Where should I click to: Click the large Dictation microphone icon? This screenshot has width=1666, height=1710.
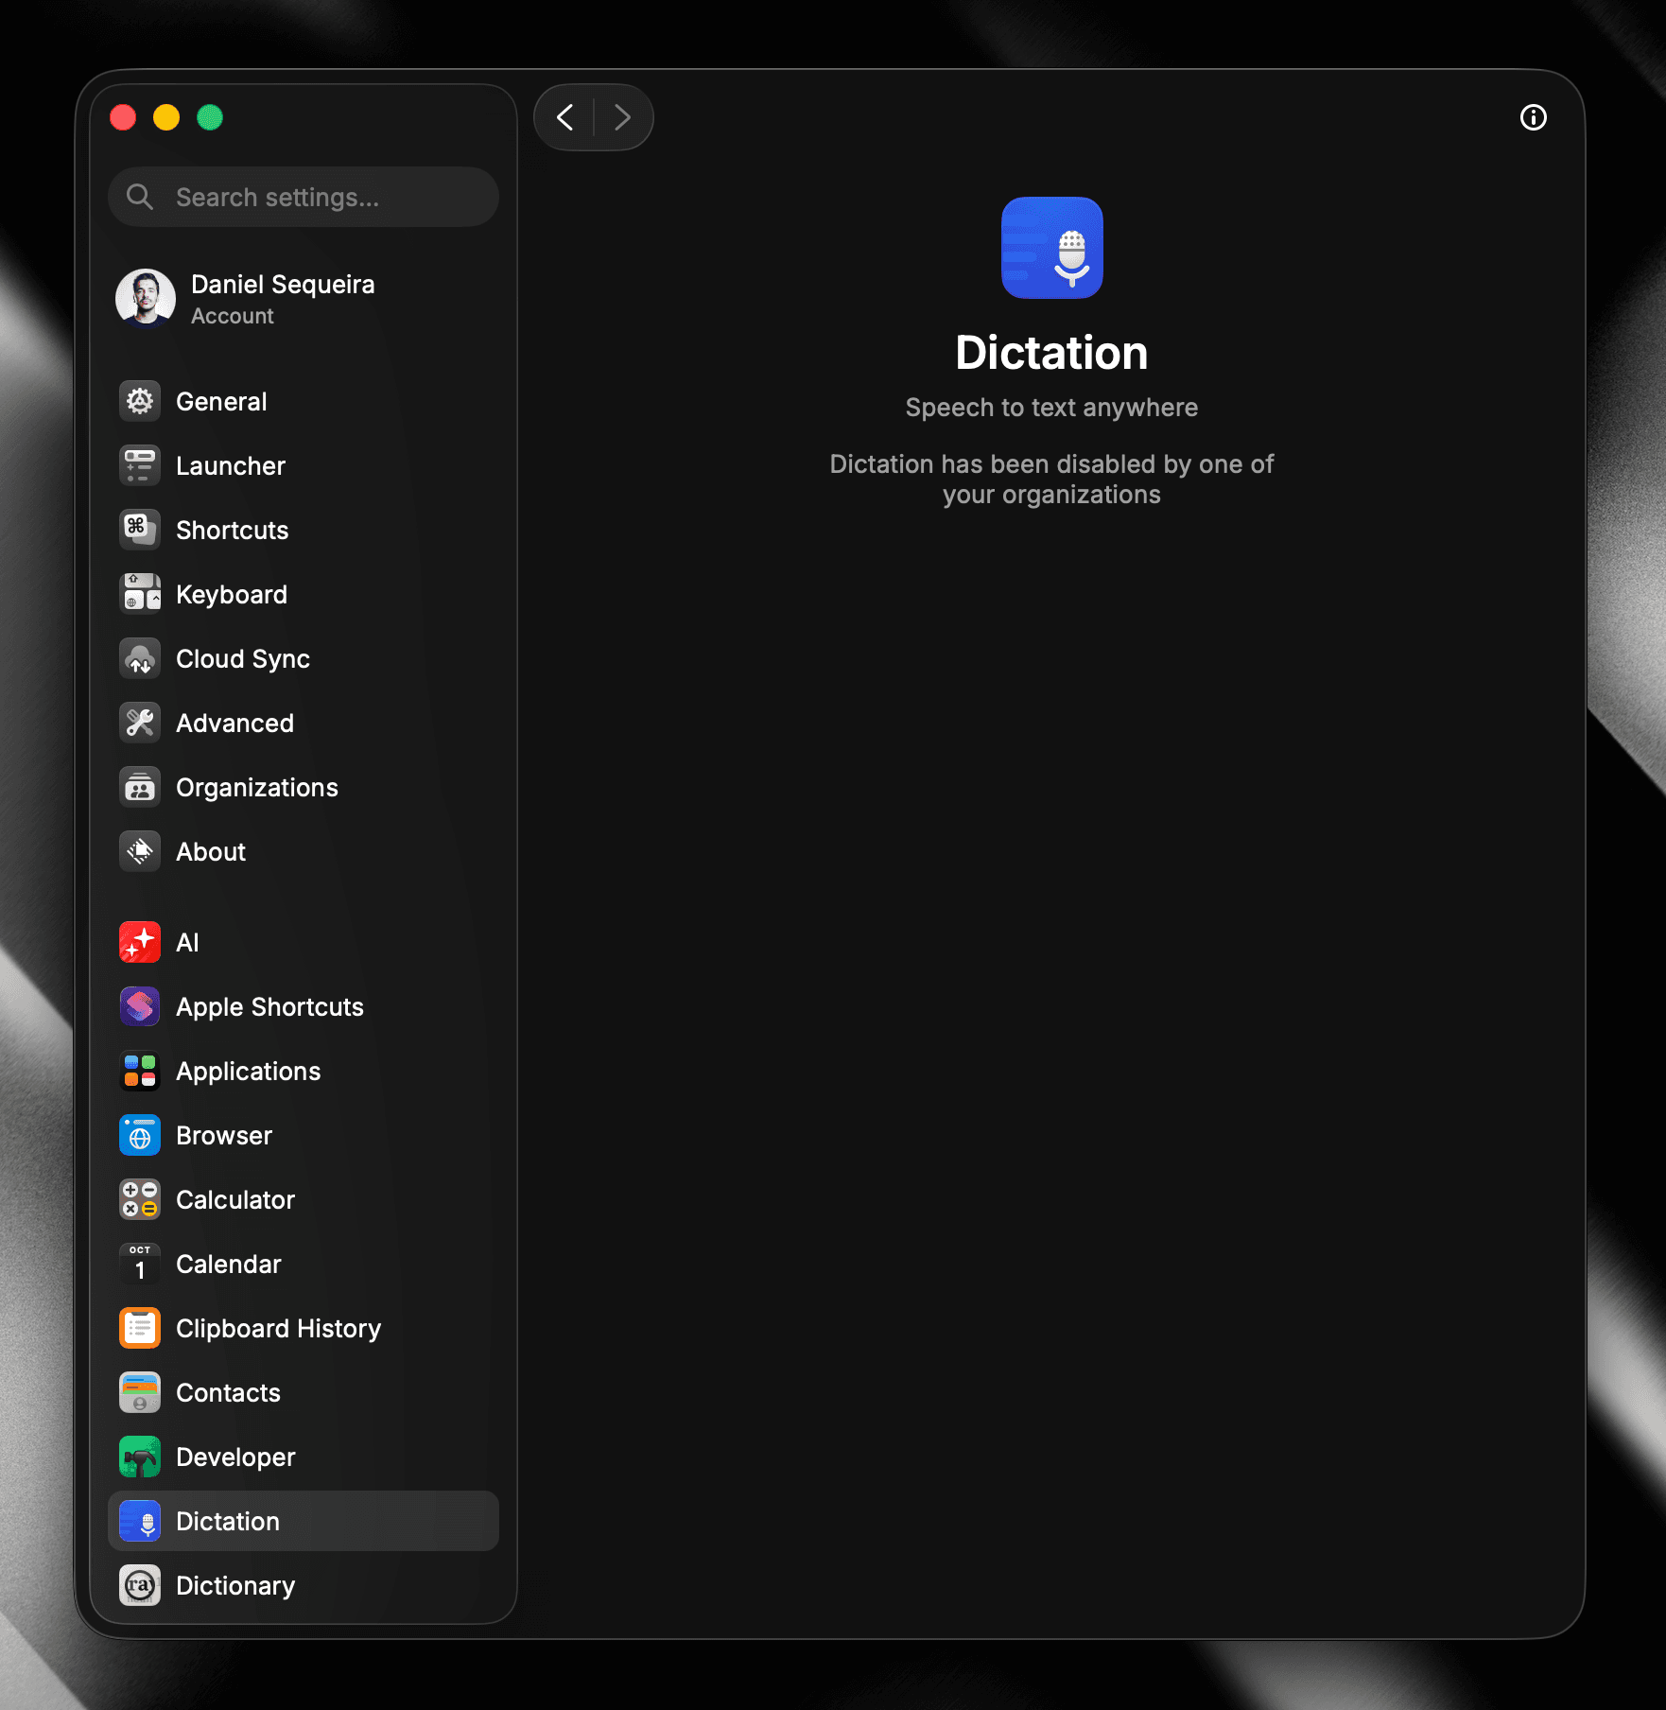coord(1051,248)
